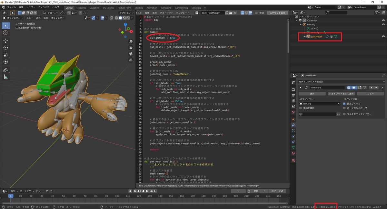Open the Object properties tab
The image size is (387, 209).
[293, 119]
